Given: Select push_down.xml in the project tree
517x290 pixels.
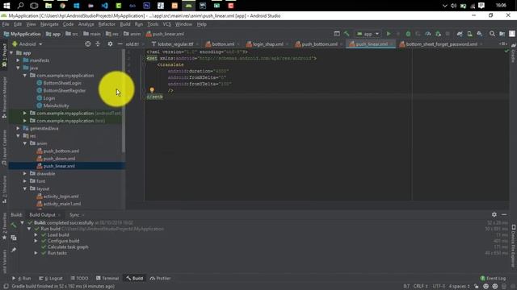Looking at the screenshot, I should (59, 159).
